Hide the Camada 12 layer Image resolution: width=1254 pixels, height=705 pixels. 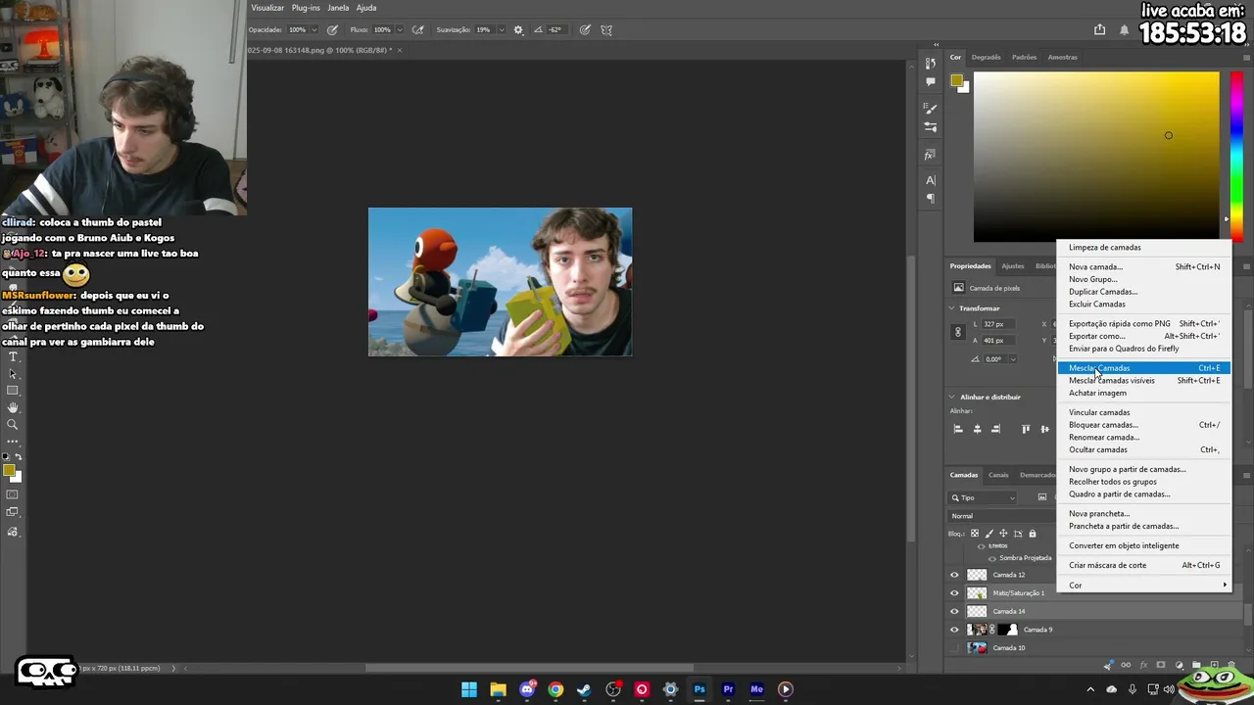point(954,575)
